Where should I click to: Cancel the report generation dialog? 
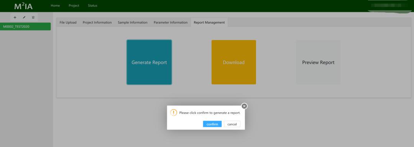(232, 124)
